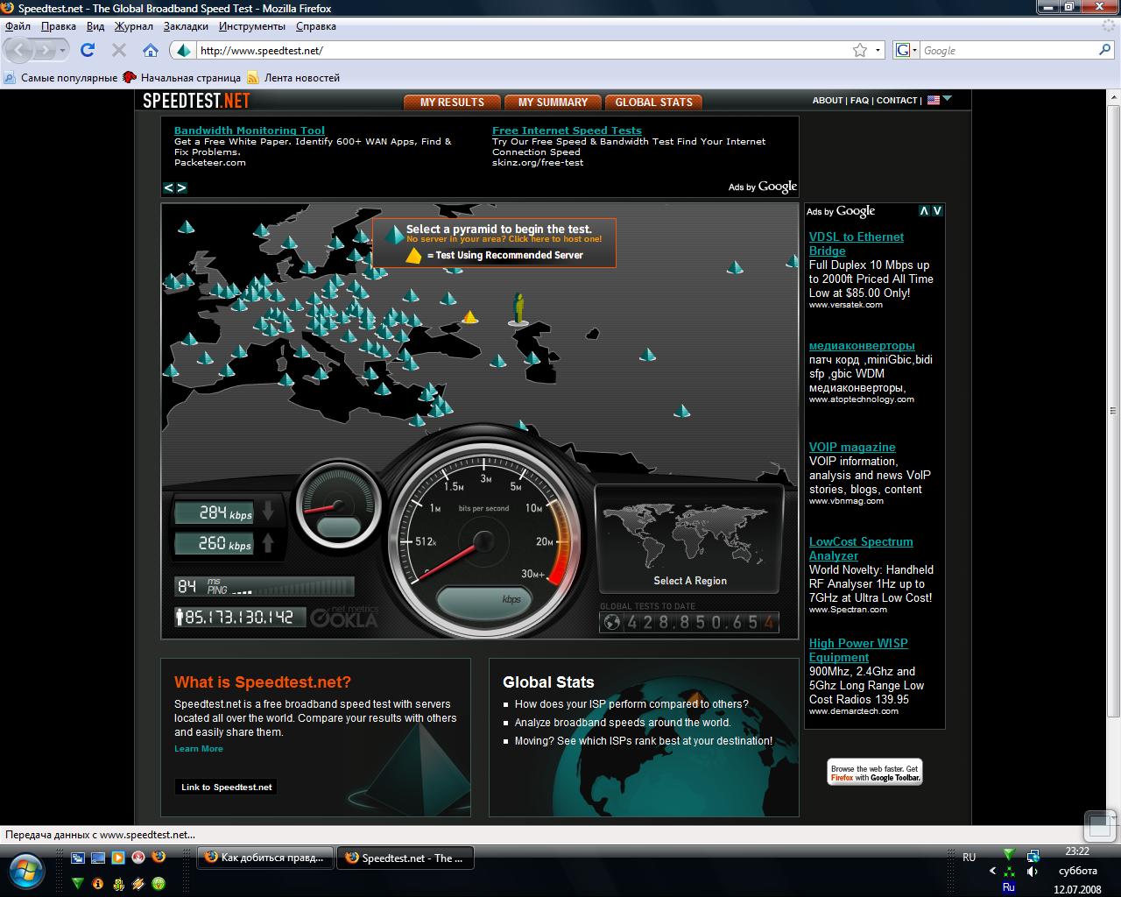The width and height of the screenshot is (1121, 897).
Task: Click the top ad previous arrow
Action: pyautogui.click(x=169, y=187)
